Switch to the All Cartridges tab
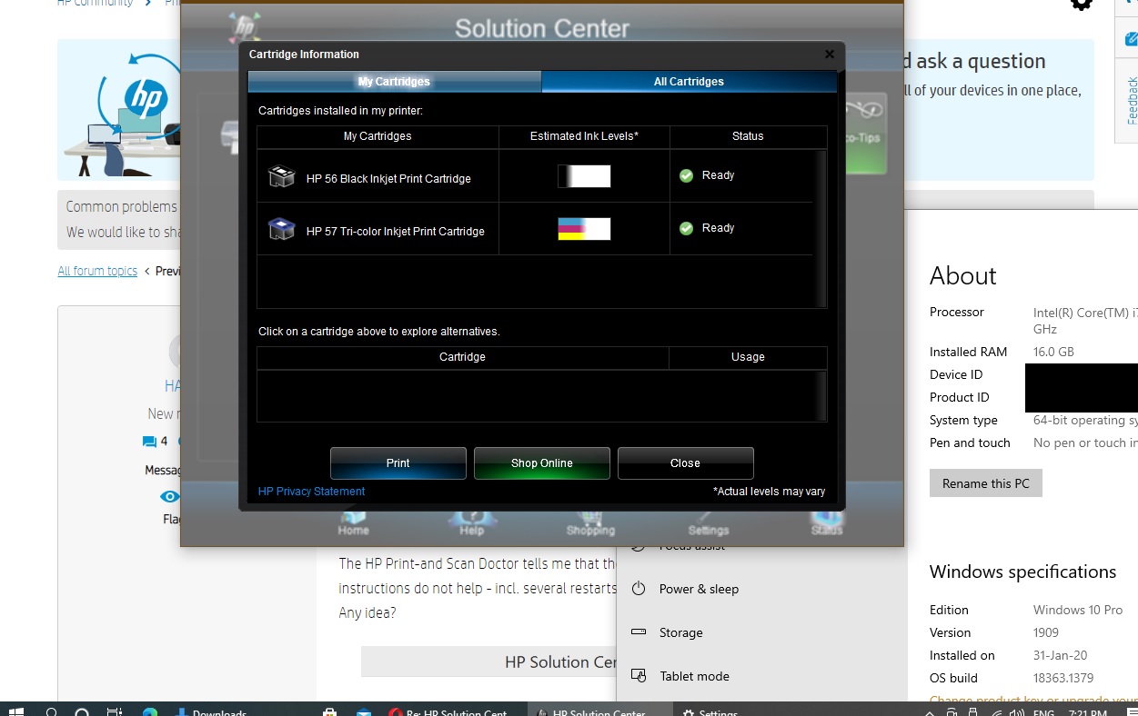 point(689,82)
